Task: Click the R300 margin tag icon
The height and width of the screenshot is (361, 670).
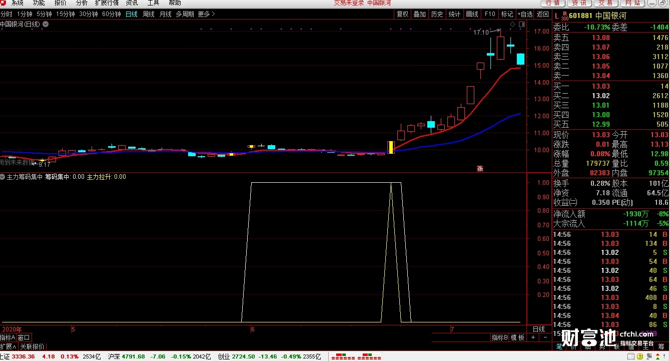Action: pyautogui.click(x=565, y=16)
